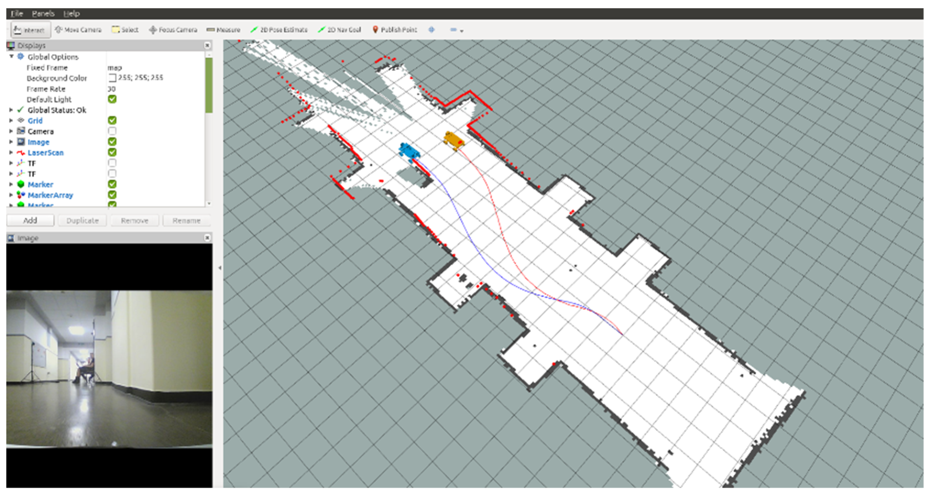The image size is (930, 496).
Task: Uncheck the LaserScan display
Action: point(112,152)
